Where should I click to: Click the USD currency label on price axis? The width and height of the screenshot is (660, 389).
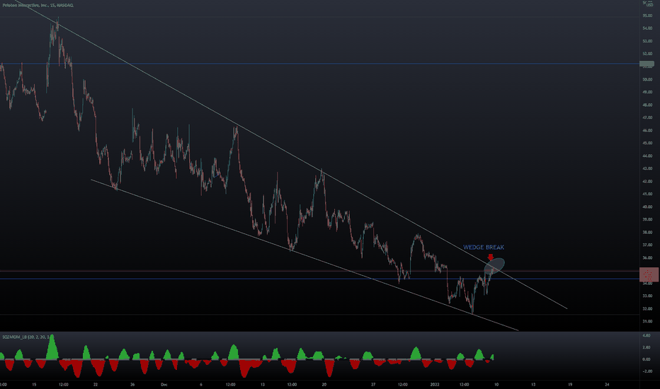649,5
